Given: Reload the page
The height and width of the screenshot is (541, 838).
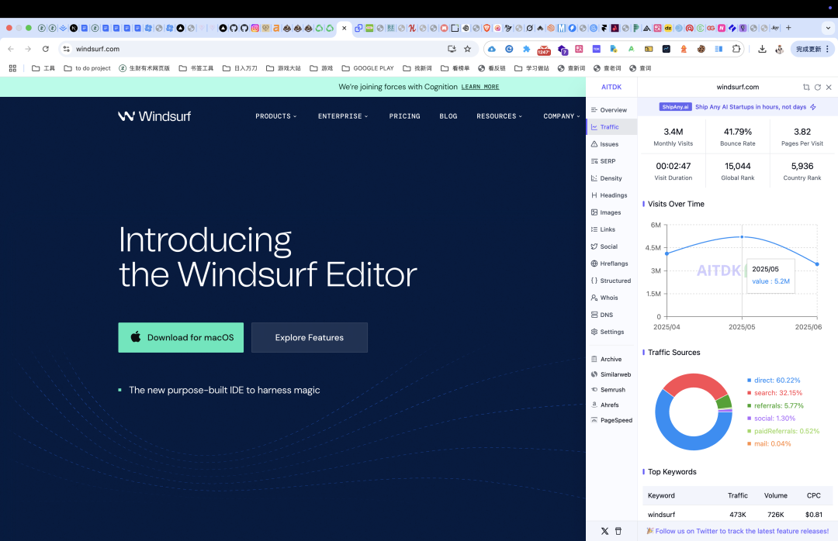Looking at the screenshot, I should pos(46,49).
